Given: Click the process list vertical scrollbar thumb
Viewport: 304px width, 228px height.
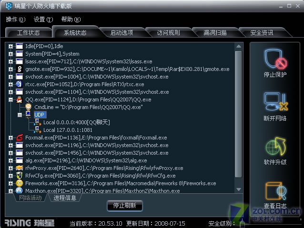Looking at the screenshot, I should tap(238, 114).
